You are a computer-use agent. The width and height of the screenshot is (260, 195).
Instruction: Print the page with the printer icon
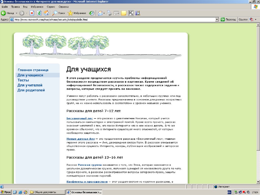[x=109, y=13]
